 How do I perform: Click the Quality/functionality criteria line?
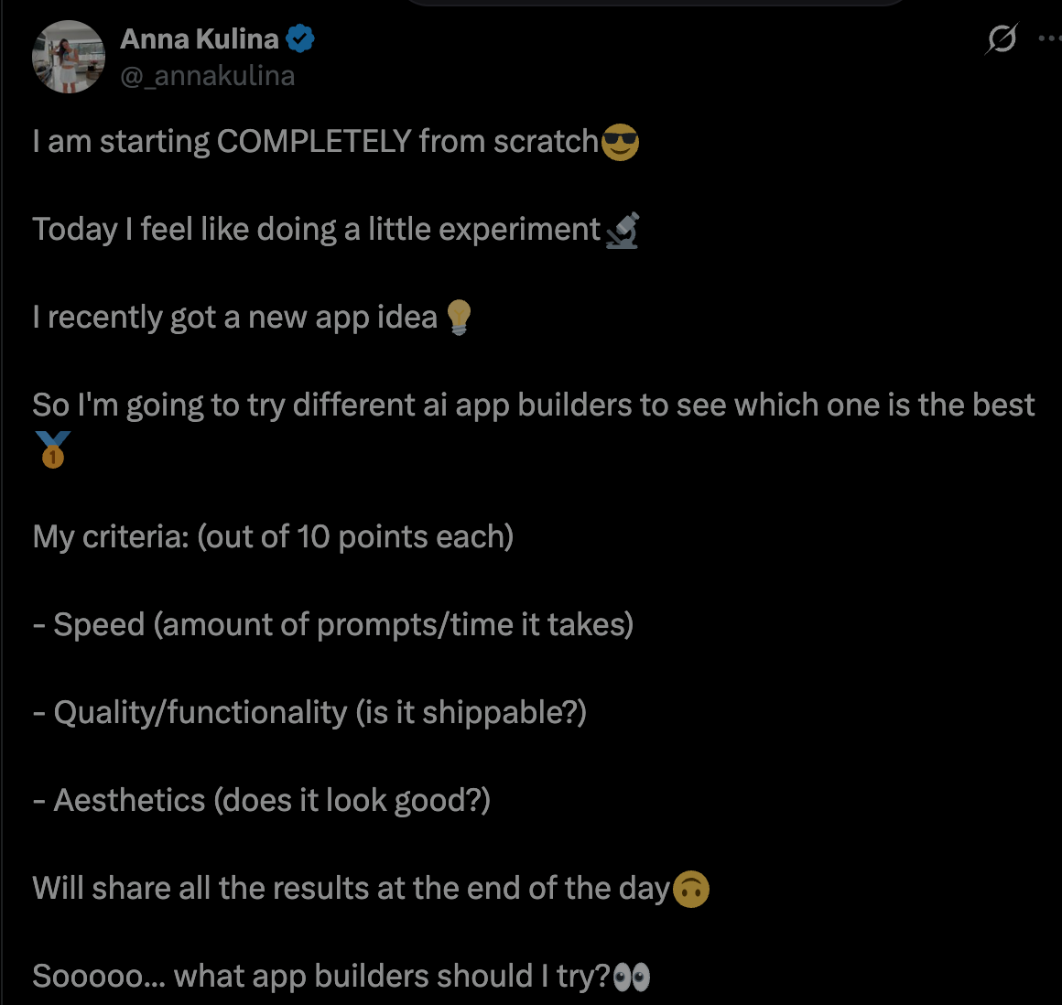(x=309, y=713)
